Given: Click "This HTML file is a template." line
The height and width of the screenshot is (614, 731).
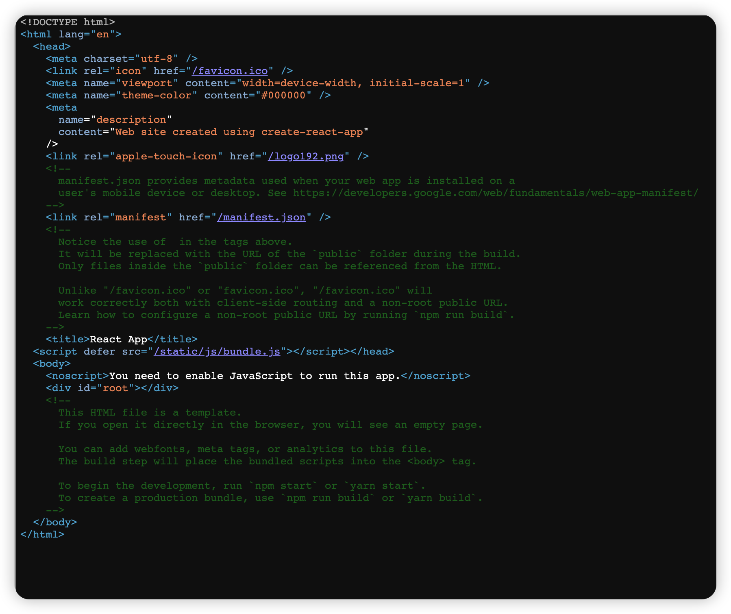Looking at the screenshot, I should pyautogui.click(x=150, y=412).
